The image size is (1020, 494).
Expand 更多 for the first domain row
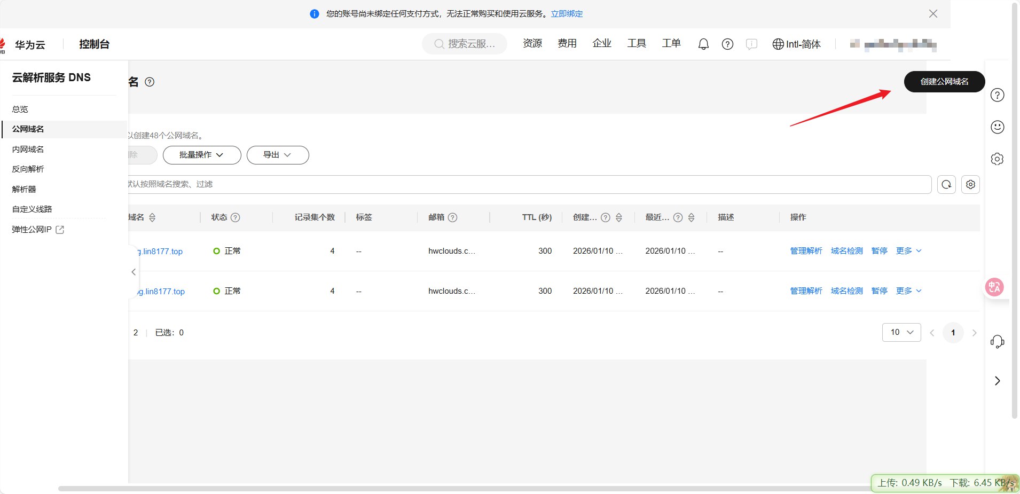tap(908, 251)
